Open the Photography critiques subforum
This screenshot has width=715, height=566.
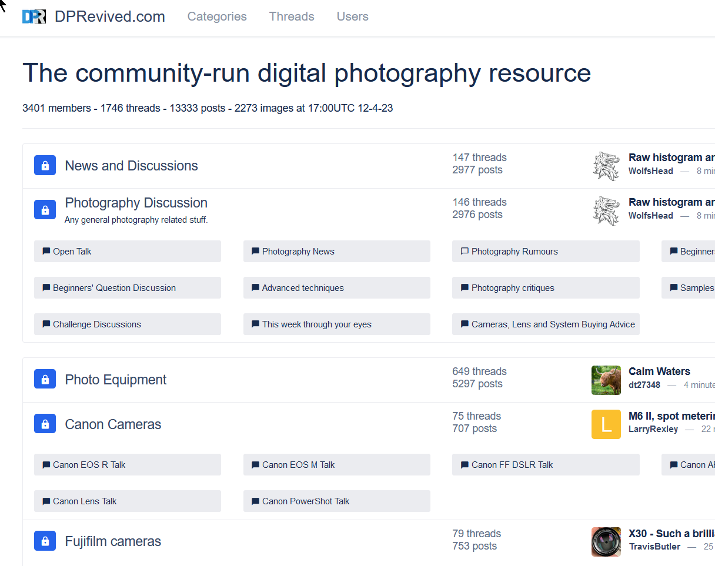pos(546,288)
